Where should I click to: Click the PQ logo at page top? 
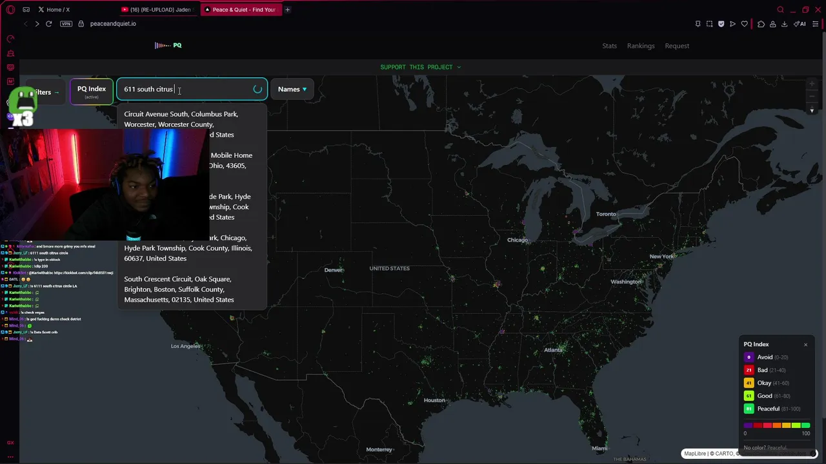point(168,45)
